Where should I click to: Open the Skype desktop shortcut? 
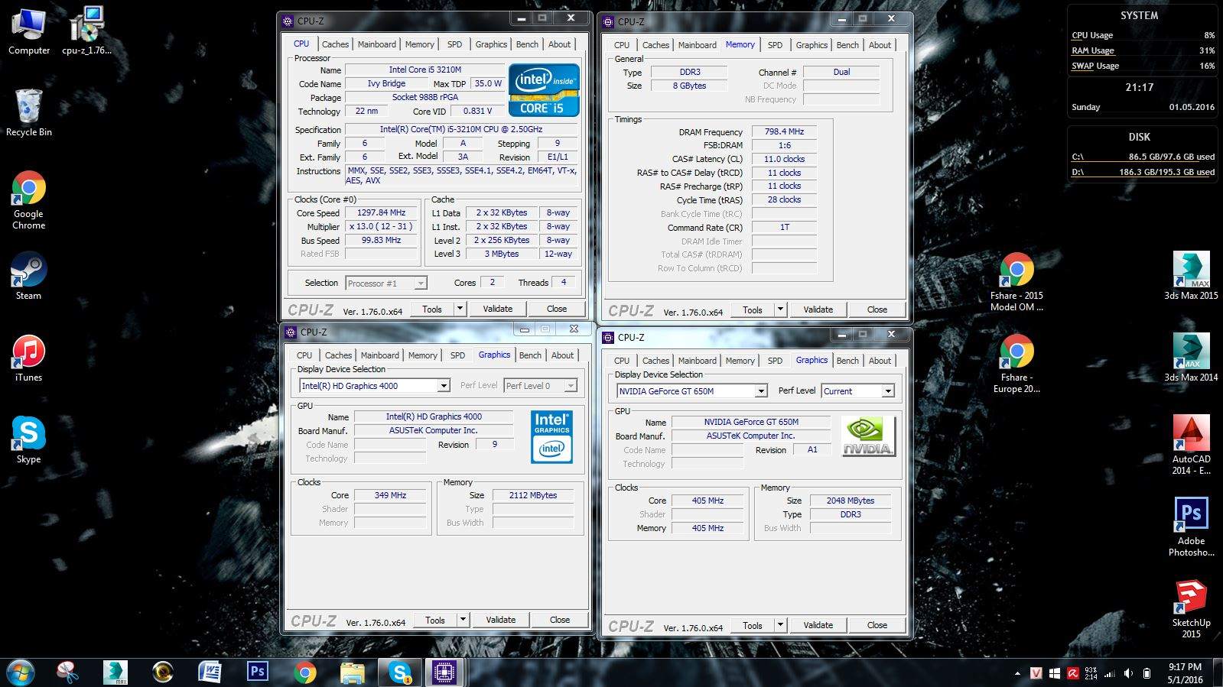click(28, 439)
